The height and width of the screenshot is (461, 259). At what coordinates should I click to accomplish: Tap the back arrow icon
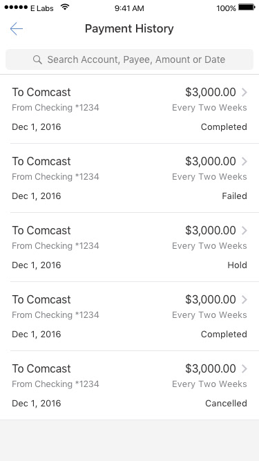point(16,28)
